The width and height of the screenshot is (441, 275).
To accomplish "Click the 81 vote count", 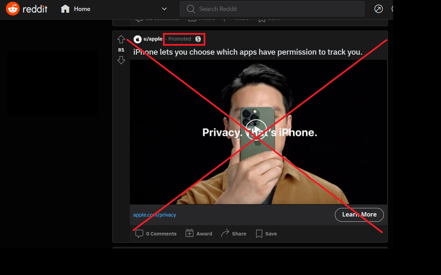I will coord(121,50).
